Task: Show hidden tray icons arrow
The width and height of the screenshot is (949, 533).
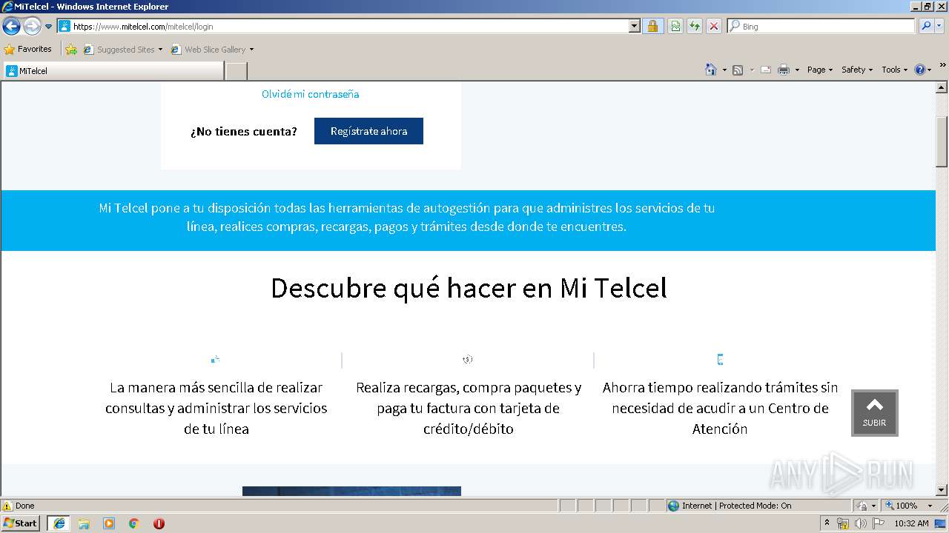Action: point(827,523)
